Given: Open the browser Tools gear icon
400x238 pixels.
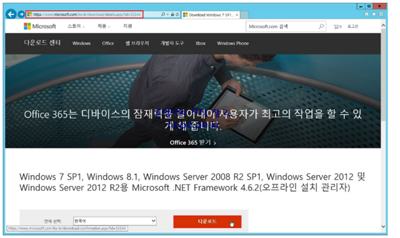Looking at the screenshot, I should click(381, 14).
